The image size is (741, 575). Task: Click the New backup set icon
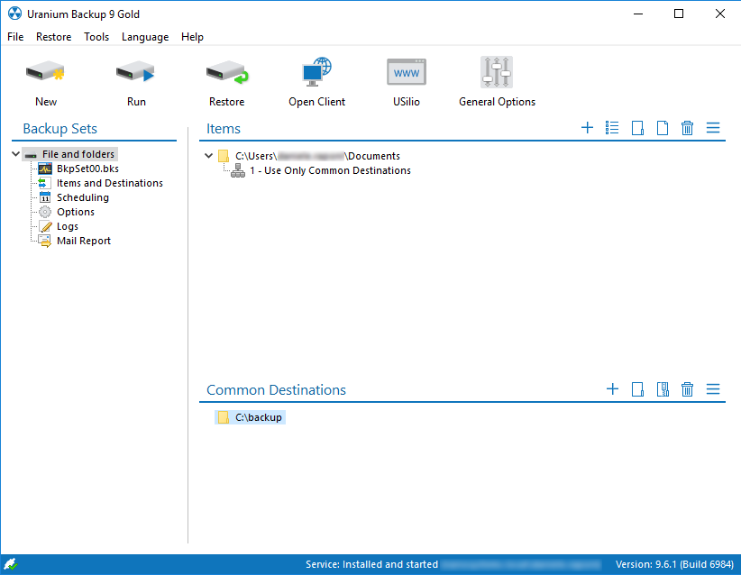tap(45, 74)
